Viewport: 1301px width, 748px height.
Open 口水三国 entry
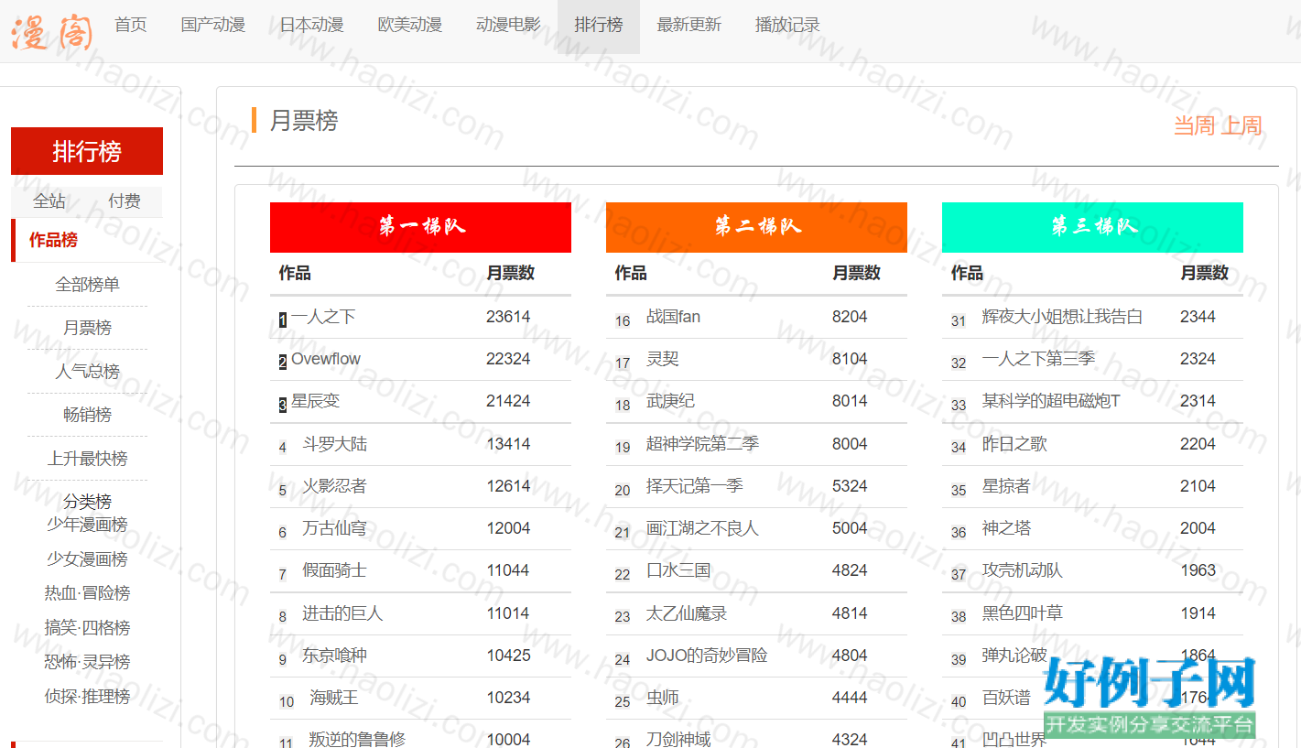[678, 570]
